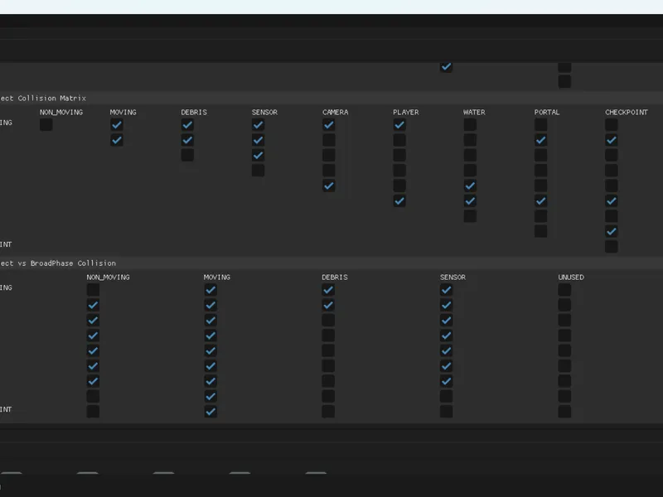Check DEBRIS vs DEBRIS in Object Collision Matrix
Screen dimensions: 663x497
pyautogui.click(x=187, y=155)
